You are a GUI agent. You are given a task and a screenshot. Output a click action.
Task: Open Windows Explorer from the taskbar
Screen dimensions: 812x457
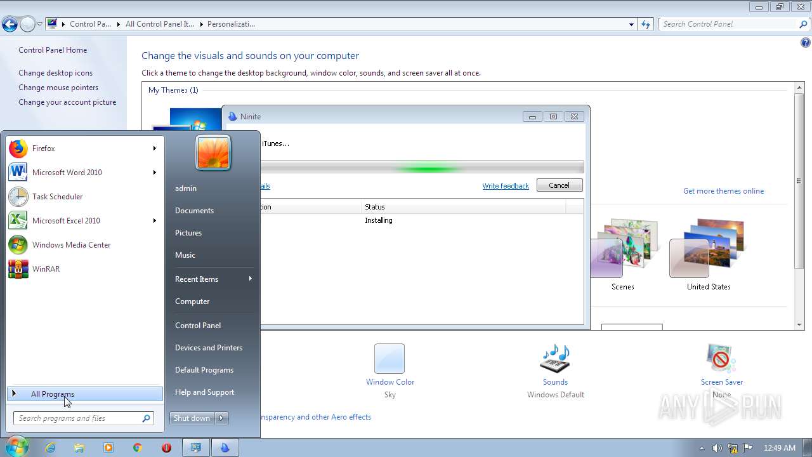(79, 447)
